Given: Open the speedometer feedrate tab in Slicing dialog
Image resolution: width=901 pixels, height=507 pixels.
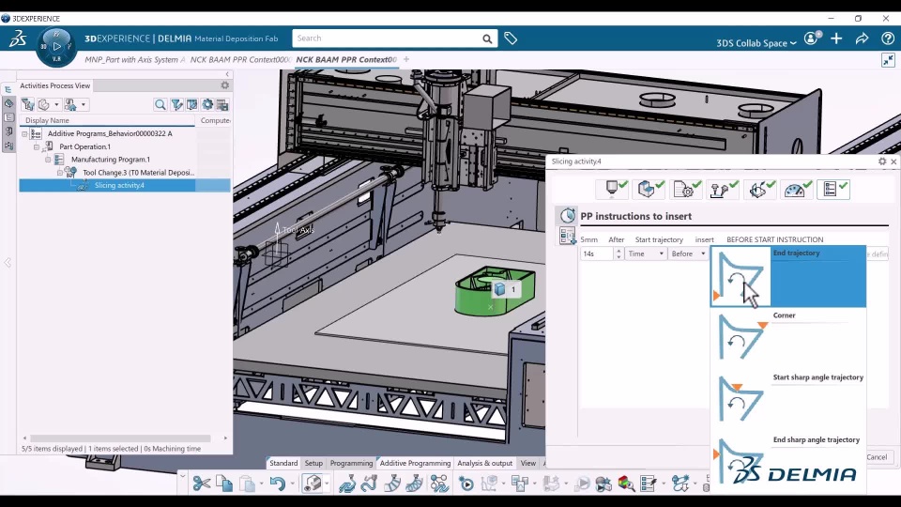Looking at the screenshot, I should tap(797, 189).
